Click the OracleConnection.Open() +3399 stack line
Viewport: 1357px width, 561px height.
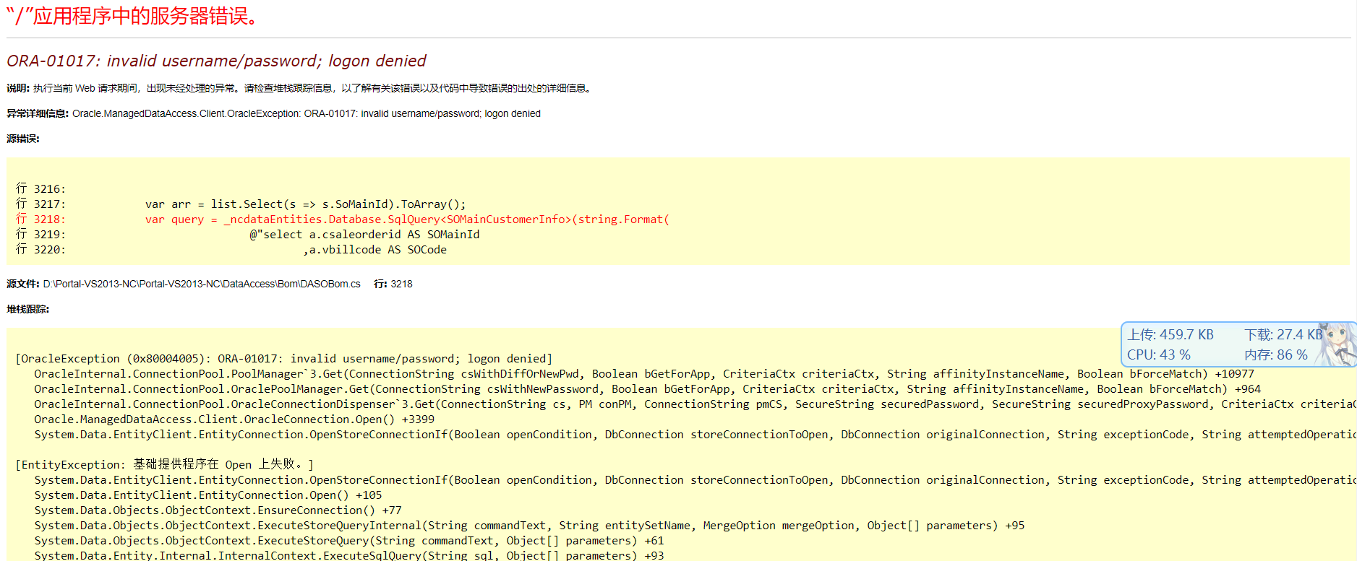click(x=234, y=419)
